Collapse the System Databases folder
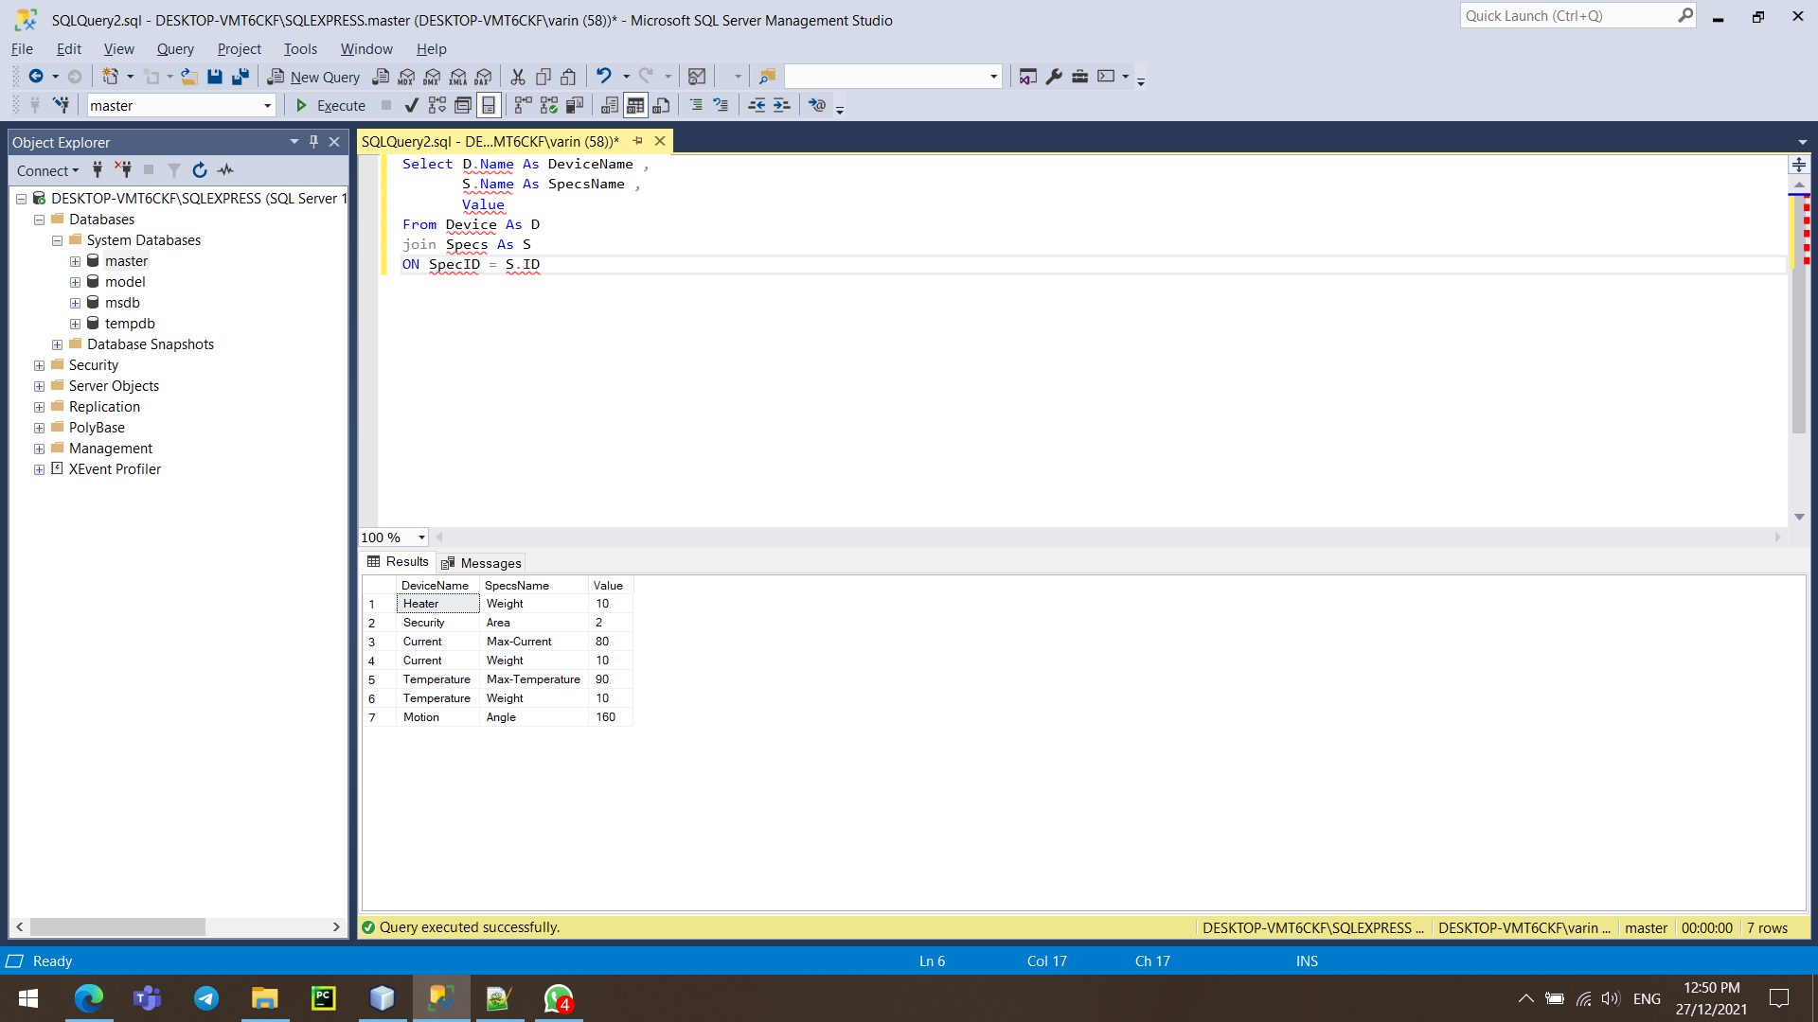1818x1022 pixels. (x=57, y=240)
